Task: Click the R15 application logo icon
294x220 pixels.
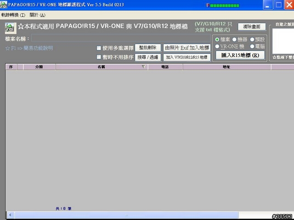Action: pos(11,28)
